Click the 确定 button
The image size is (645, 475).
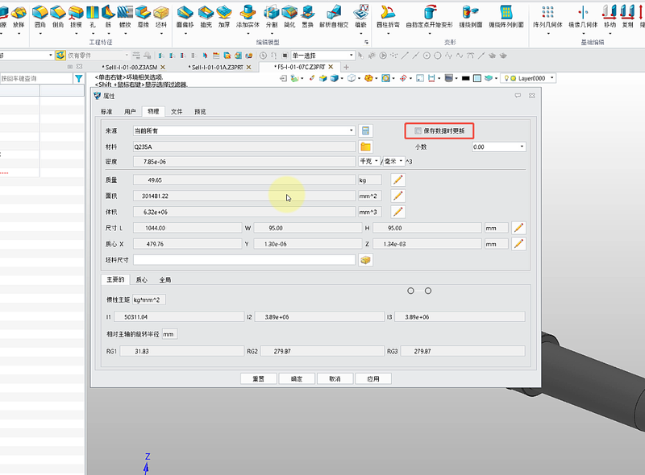pos(297,378)
